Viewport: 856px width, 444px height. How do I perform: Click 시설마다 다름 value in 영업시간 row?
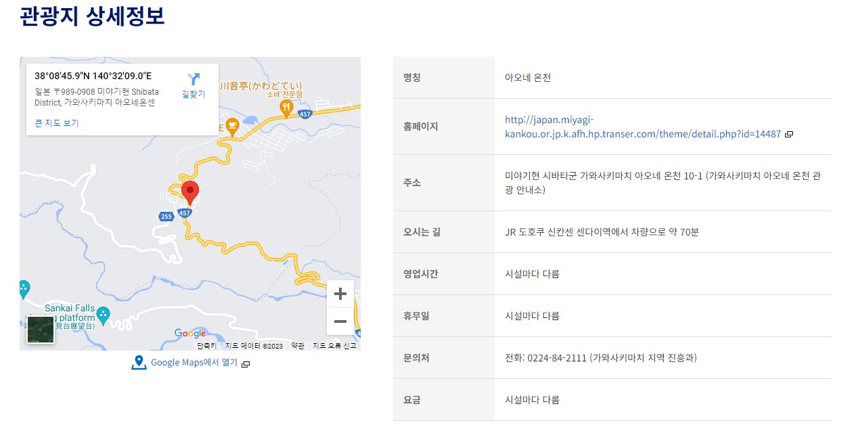coord(533,274)
